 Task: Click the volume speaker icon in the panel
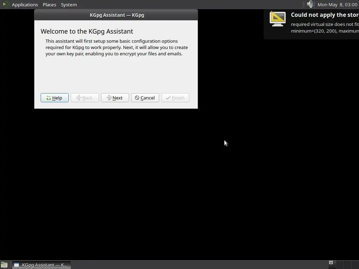click(310, 4)
